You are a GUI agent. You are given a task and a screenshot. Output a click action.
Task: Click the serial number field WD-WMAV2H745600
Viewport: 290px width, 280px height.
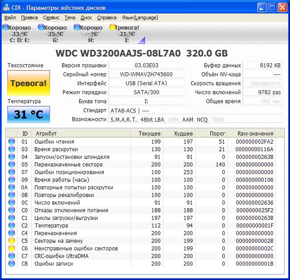click(x=146, y=74)
